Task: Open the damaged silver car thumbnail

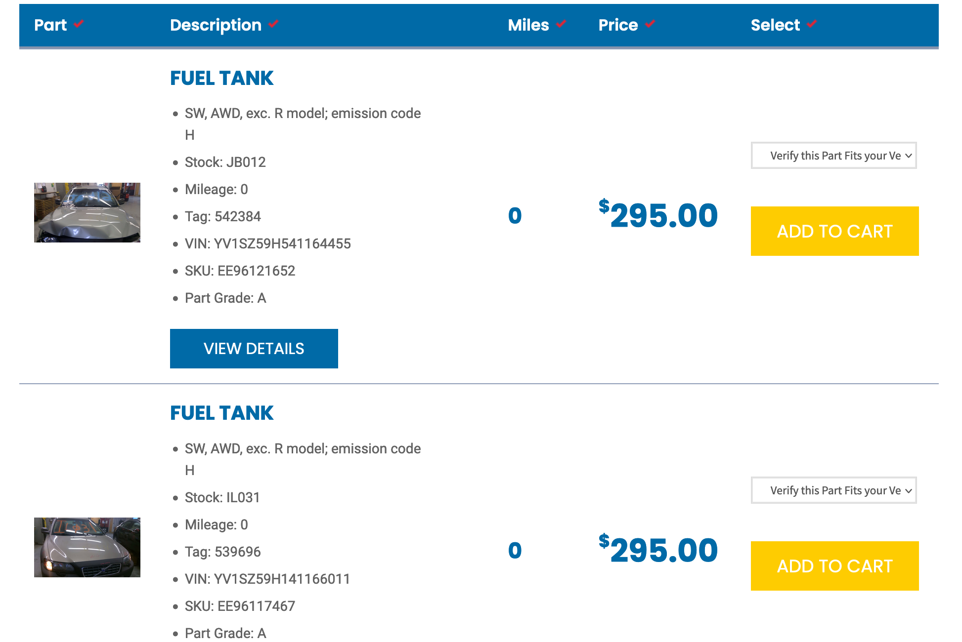Action: pos(87,212)
